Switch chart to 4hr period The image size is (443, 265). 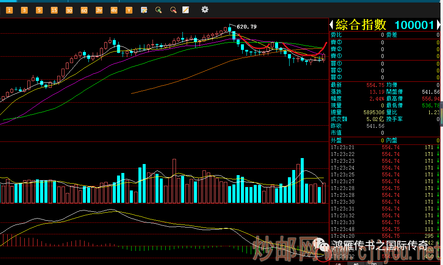114,10
